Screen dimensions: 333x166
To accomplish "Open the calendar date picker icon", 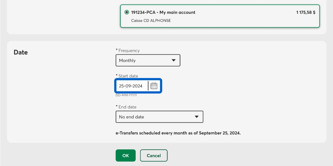I will (x=154, y=86).
